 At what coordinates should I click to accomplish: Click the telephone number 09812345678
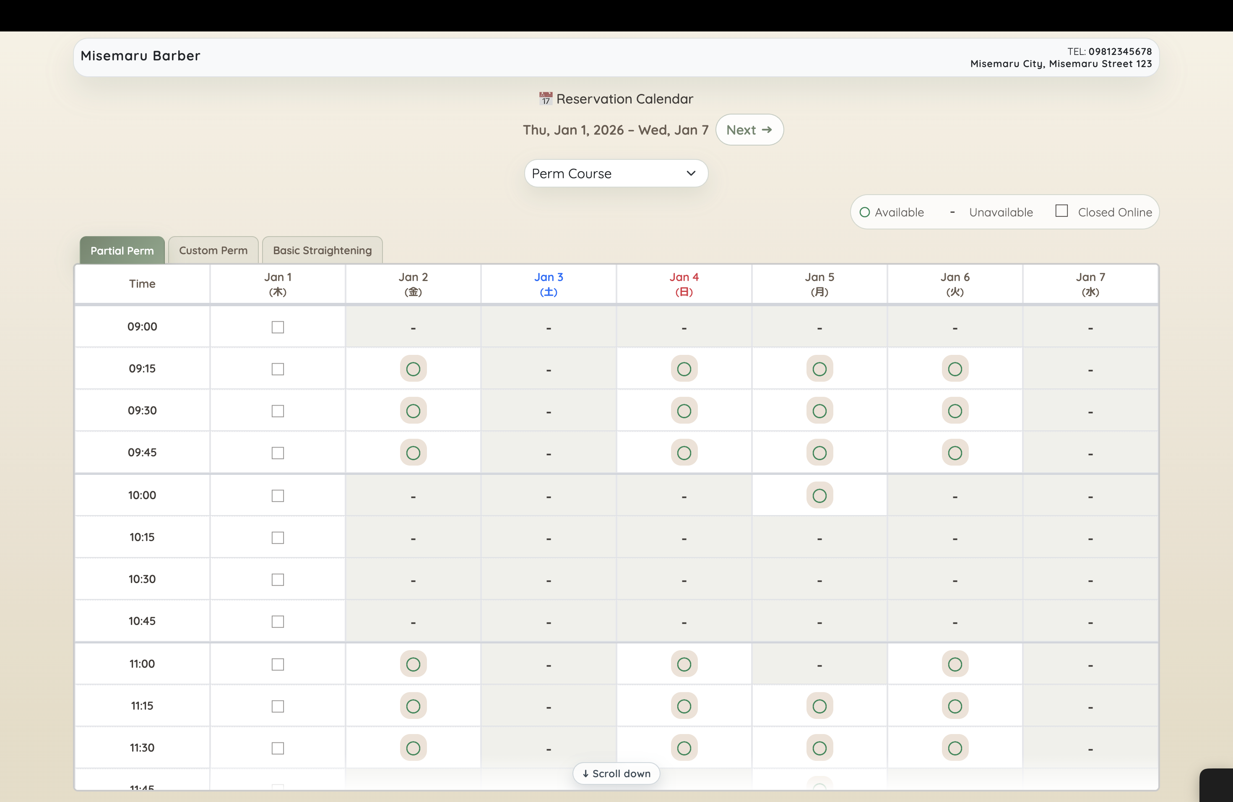(1119, 51)
